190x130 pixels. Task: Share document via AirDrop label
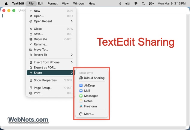click(89, 86)
